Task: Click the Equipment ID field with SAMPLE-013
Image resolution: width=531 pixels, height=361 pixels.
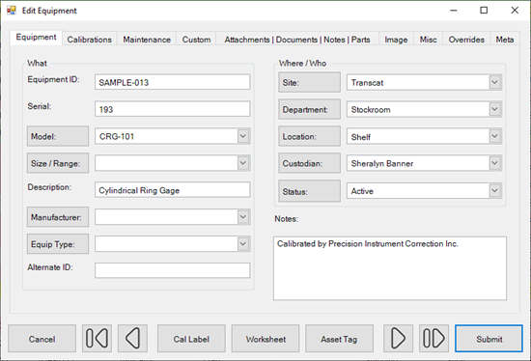Action: 173,82
